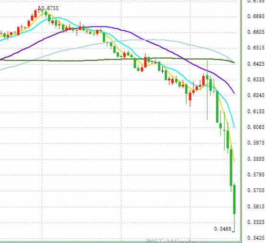The image size is (266, 243).
Task: Click the 0.6245 price axis label
Action: click(x=256, y=95)
